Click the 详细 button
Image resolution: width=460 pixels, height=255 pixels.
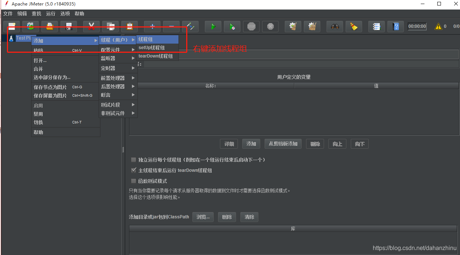pos(229,144)
